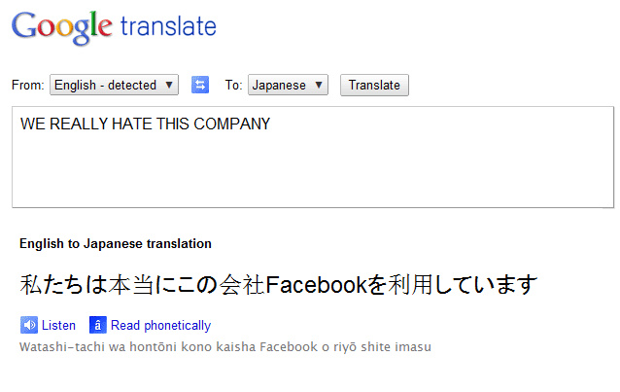This screenshot has width=620, height=392.
Task: Click the From: label
Action: (x=28, y=86)
